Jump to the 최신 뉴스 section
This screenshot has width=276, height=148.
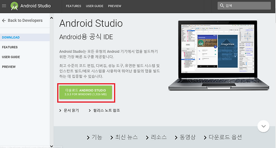coord(127,137)
